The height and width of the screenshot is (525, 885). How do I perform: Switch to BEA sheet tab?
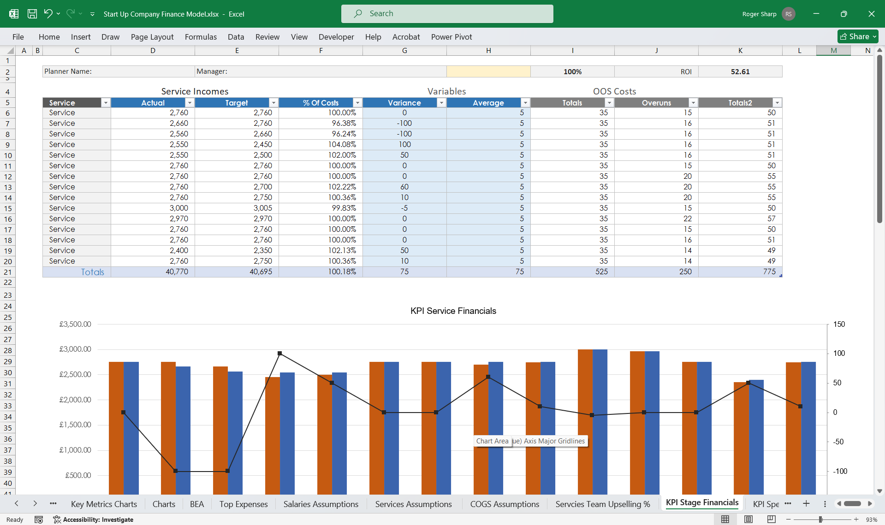pos(197,504)
